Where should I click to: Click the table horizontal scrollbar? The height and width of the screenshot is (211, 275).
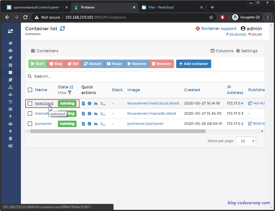pos(118,131)
